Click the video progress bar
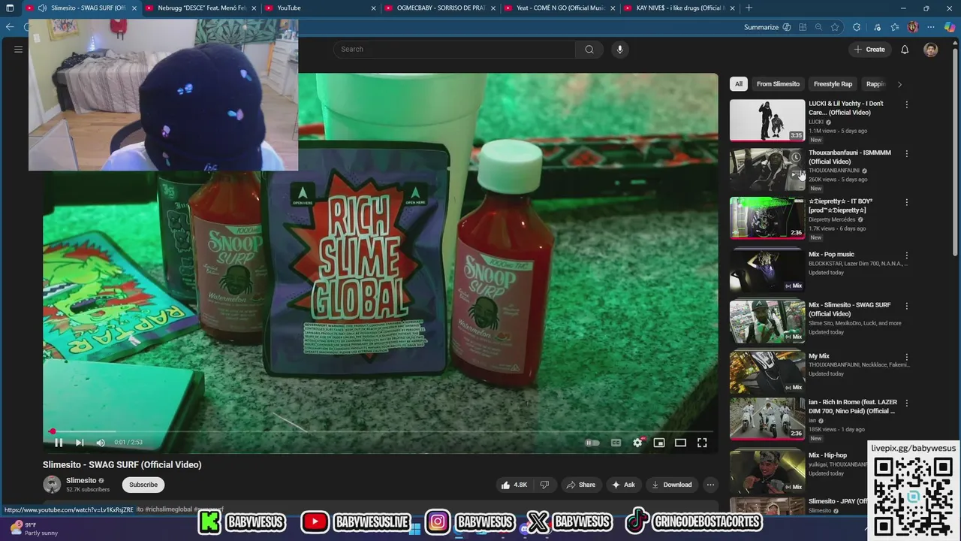This screenshot has height=541, width=961. click(x=380, y=431)
